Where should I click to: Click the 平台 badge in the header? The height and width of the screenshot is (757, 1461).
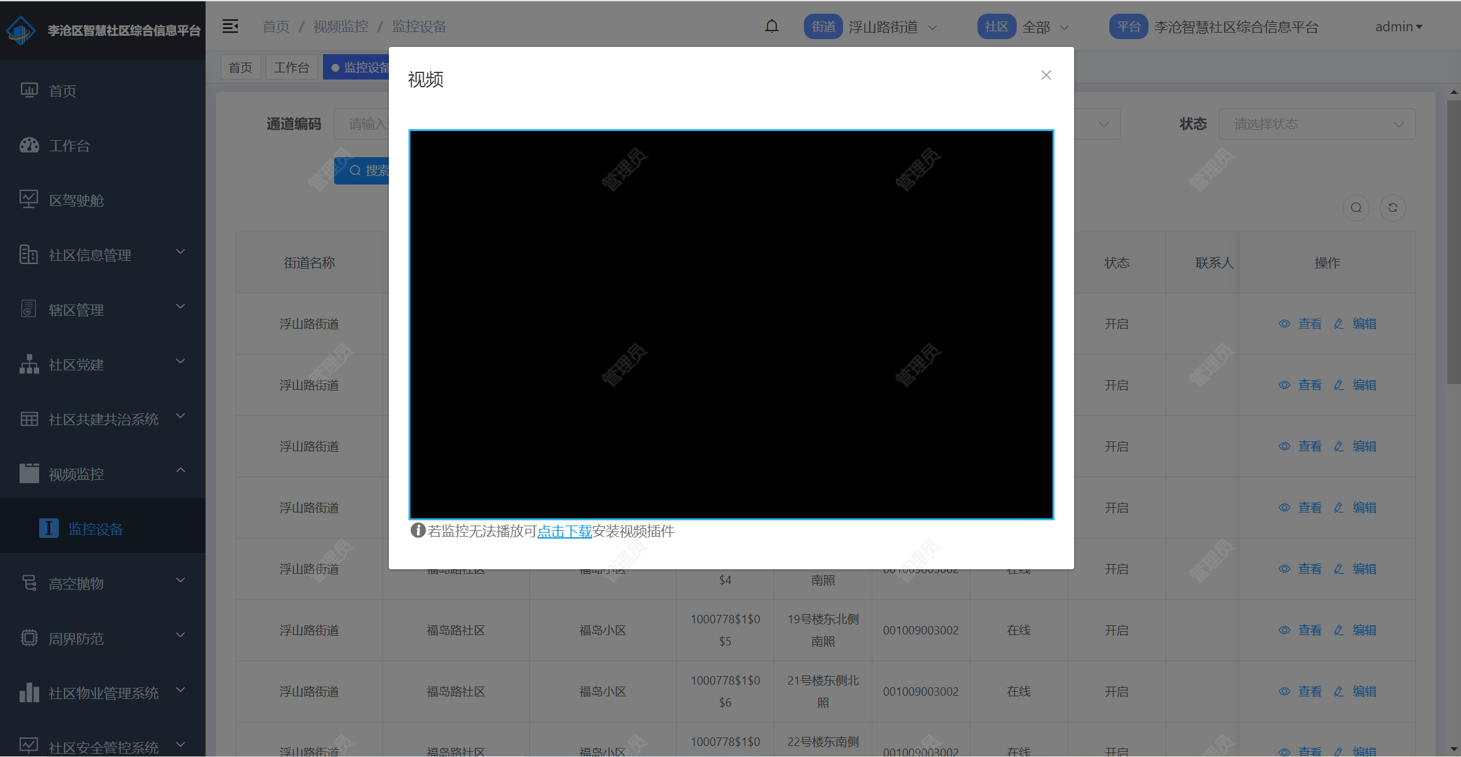(x=1128, y=27)
